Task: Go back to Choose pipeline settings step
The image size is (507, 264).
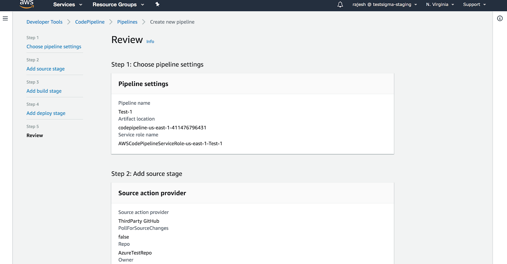Action: pos(54,46)
